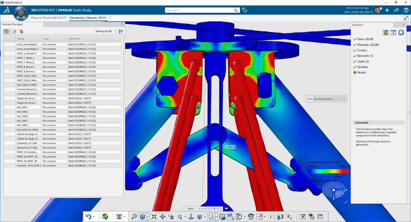
Task: Click the Materials (28/28) step
Action: (x=367, y=45)
